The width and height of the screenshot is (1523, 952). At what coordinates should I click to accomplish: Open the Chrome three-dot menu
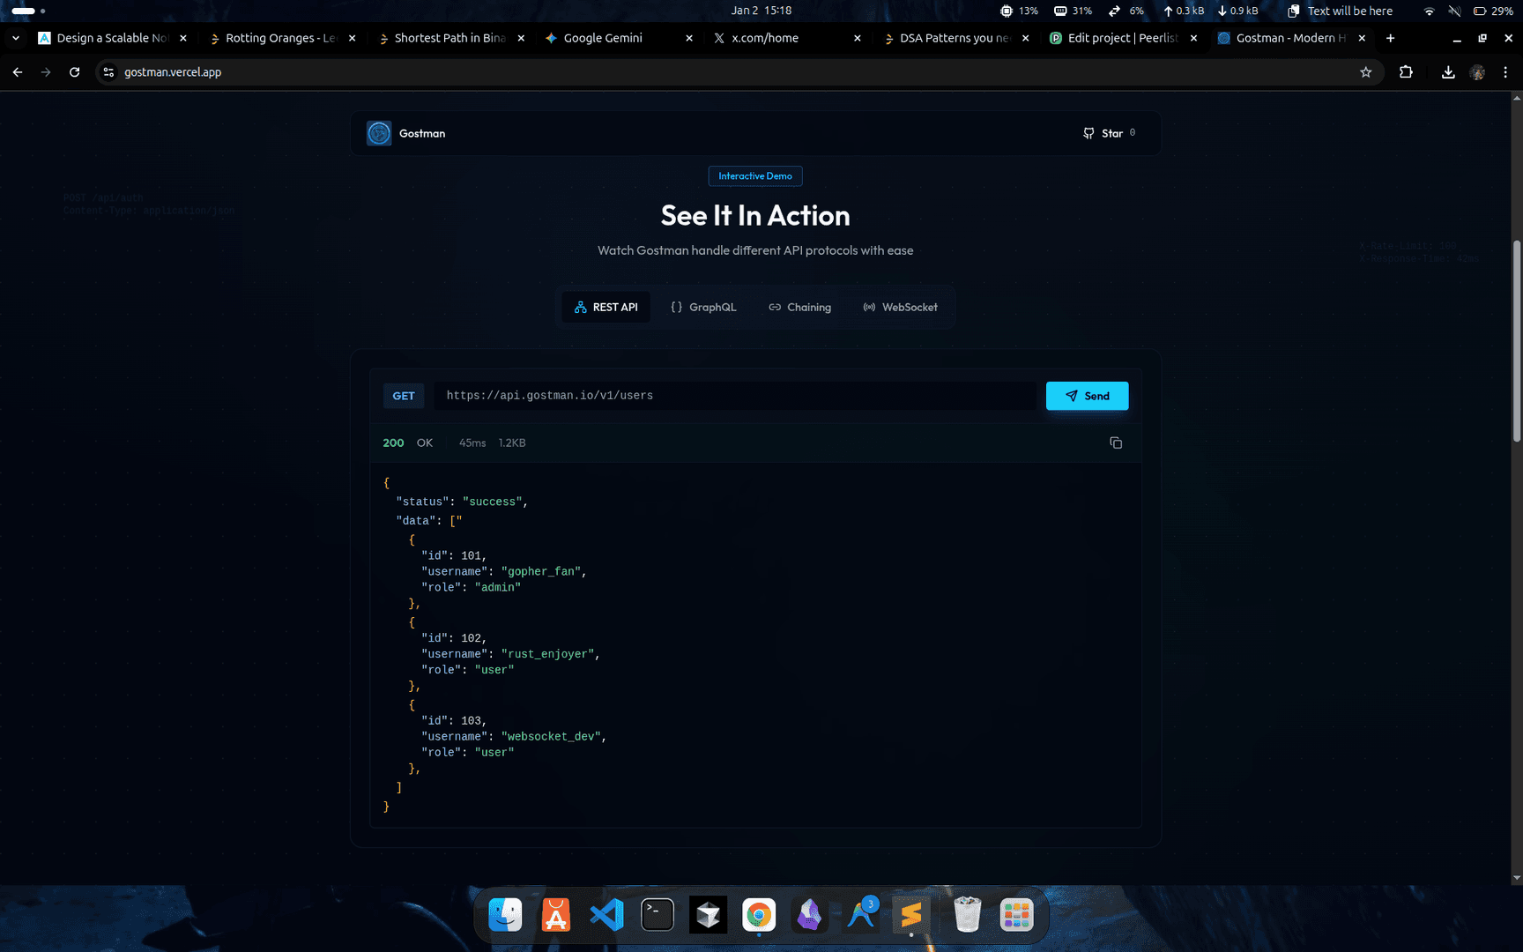click(x=1505, y=72)
